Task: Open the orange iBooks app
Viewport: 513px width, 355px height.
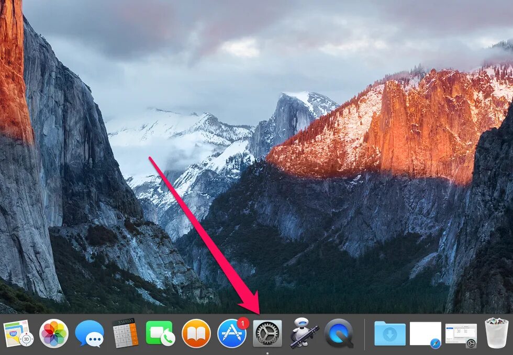Action: (196, 334)
